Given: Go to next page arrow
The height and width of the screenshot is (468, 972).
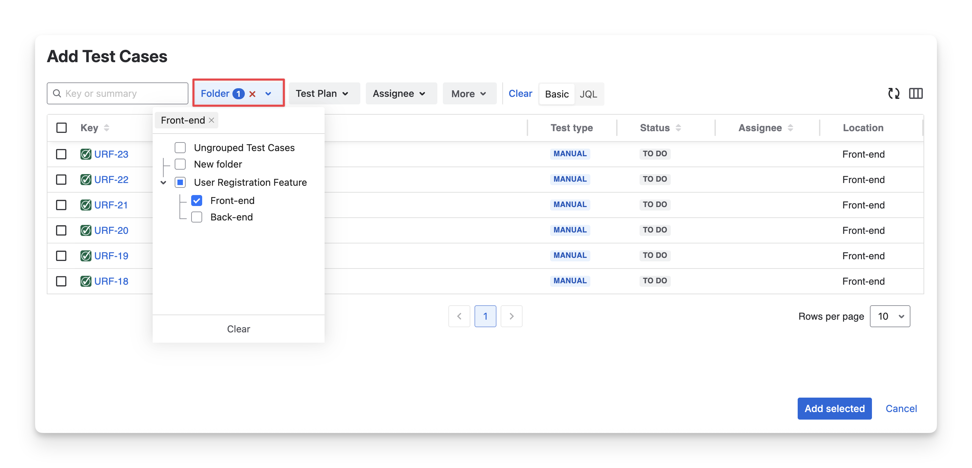Looking at the screenshot, I should click(x=511, y=316).
